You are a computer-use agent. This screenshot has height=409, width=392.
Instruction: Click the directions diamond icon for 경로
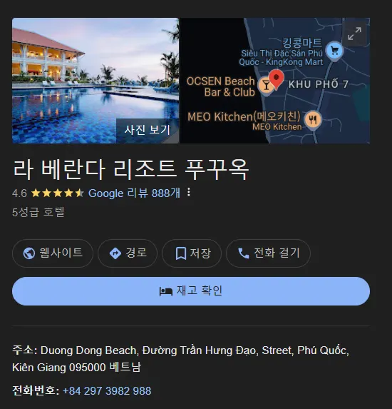click(x=115, y=253)
